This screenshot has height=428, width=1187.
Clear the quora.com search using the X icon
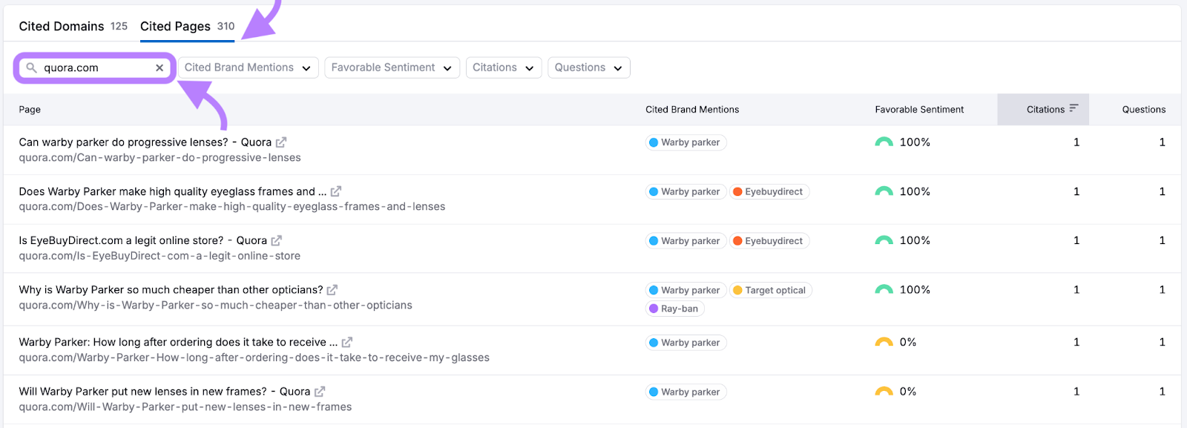(159, 68)
